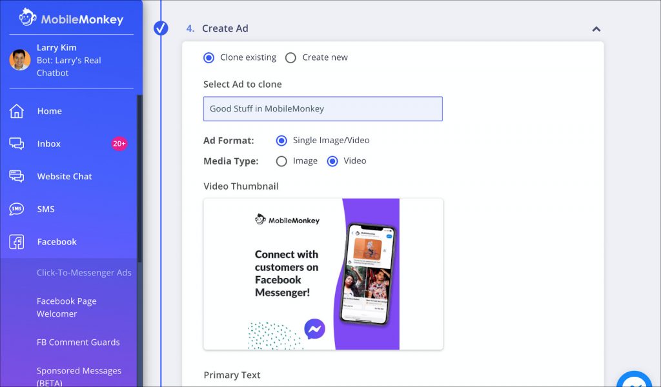Collapse the Create Ad section chevron

coord(596,29)
